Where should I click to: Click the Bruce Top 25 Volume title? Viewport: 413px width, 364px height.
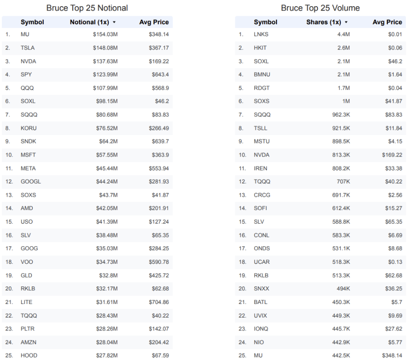(320, 8)
